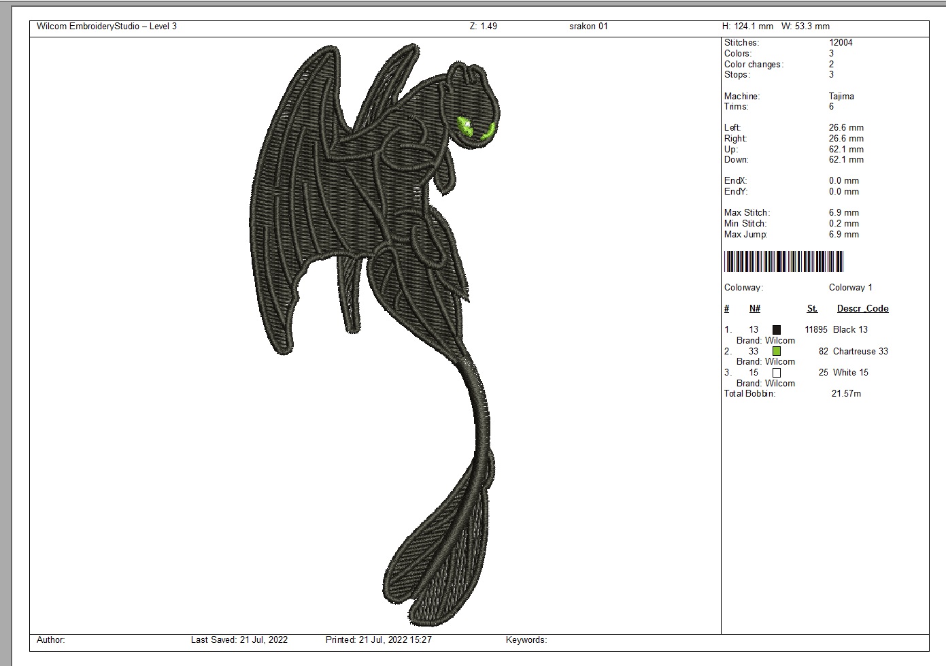The height and width of the screenshot is (666, 946).
Task: Click the 'Keywords:' footer field
Action: tap(526, 639)
